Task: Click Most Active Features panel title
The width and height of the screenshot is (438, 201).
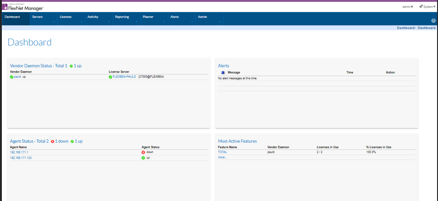Action: click(x=237, y=141)
